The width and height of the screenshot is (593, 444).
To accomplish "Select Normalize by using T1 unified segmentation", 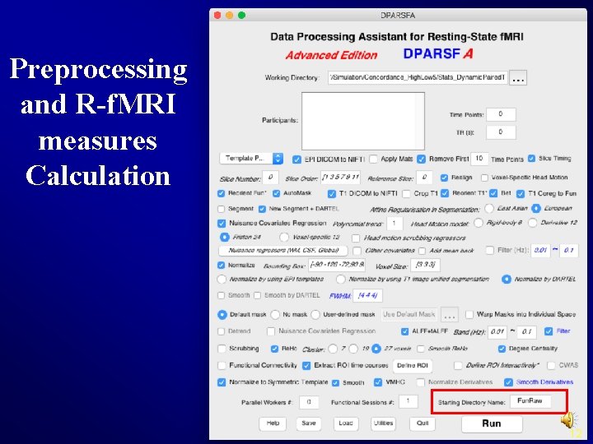I will [341, 280].
